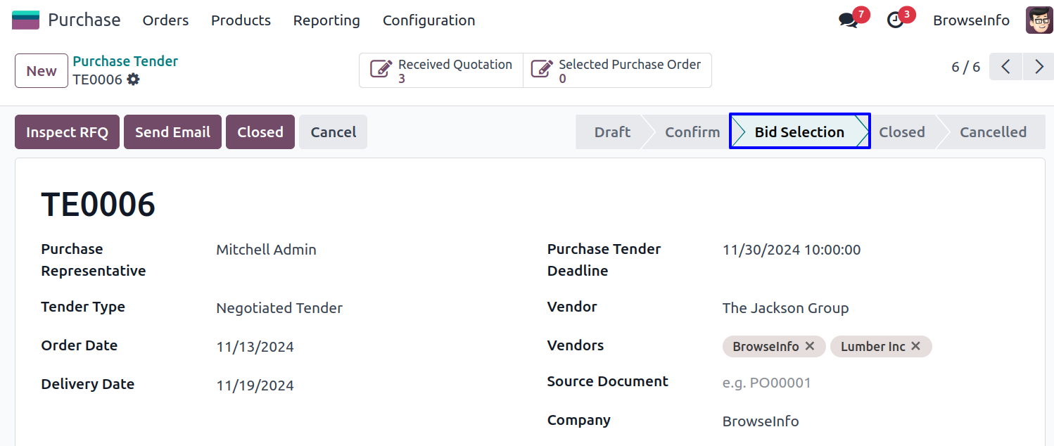Go to the next record arrow
Screen dimensions: 1054x446
coord(1039,67)
